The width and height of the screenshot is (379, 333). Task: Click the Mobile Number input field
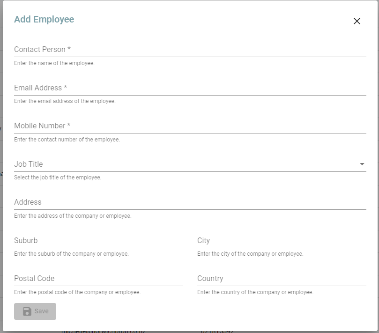pos(187,126)
